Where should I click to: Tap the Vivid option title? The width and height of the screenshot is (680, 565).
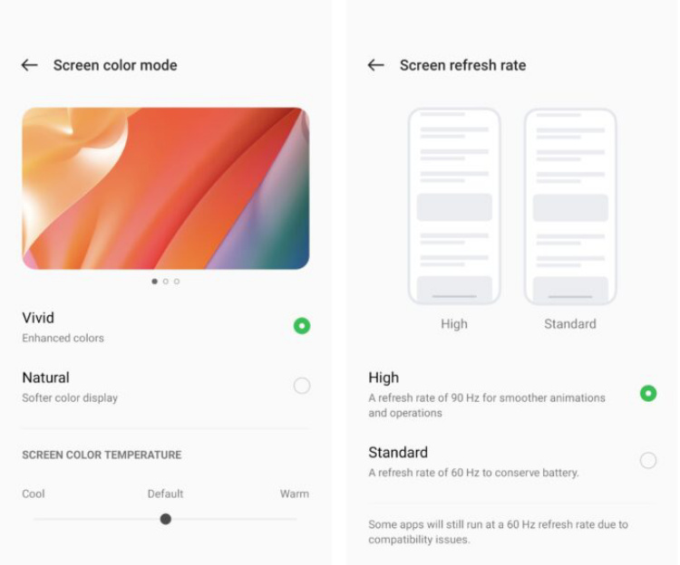[38, 318]
